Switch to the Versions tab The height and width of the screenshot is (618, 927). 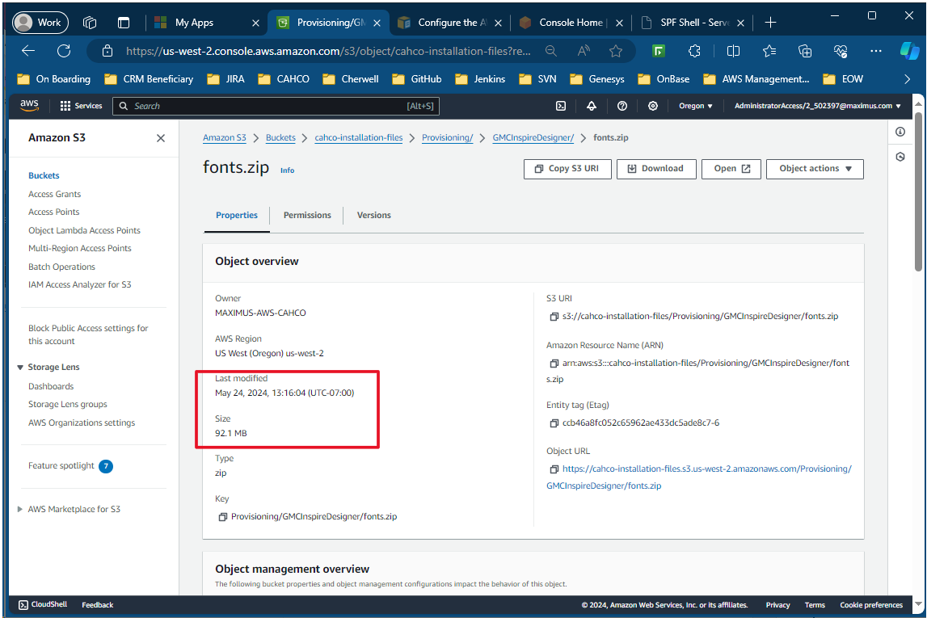pos(373,216)
